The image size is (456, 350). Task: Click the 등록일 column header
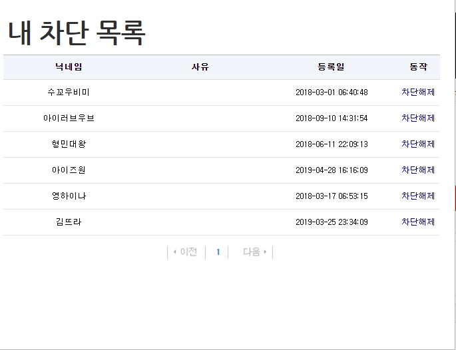[x=331, y=67]
